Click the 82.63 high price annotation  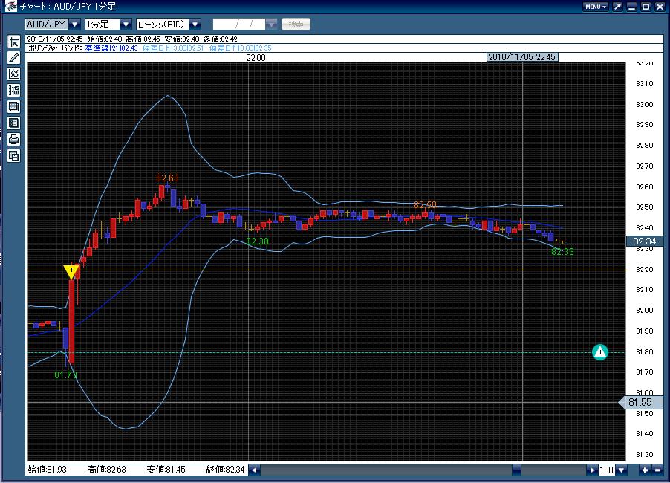168,178
